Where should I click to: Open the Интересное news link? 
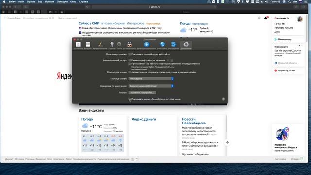(136, 23)
